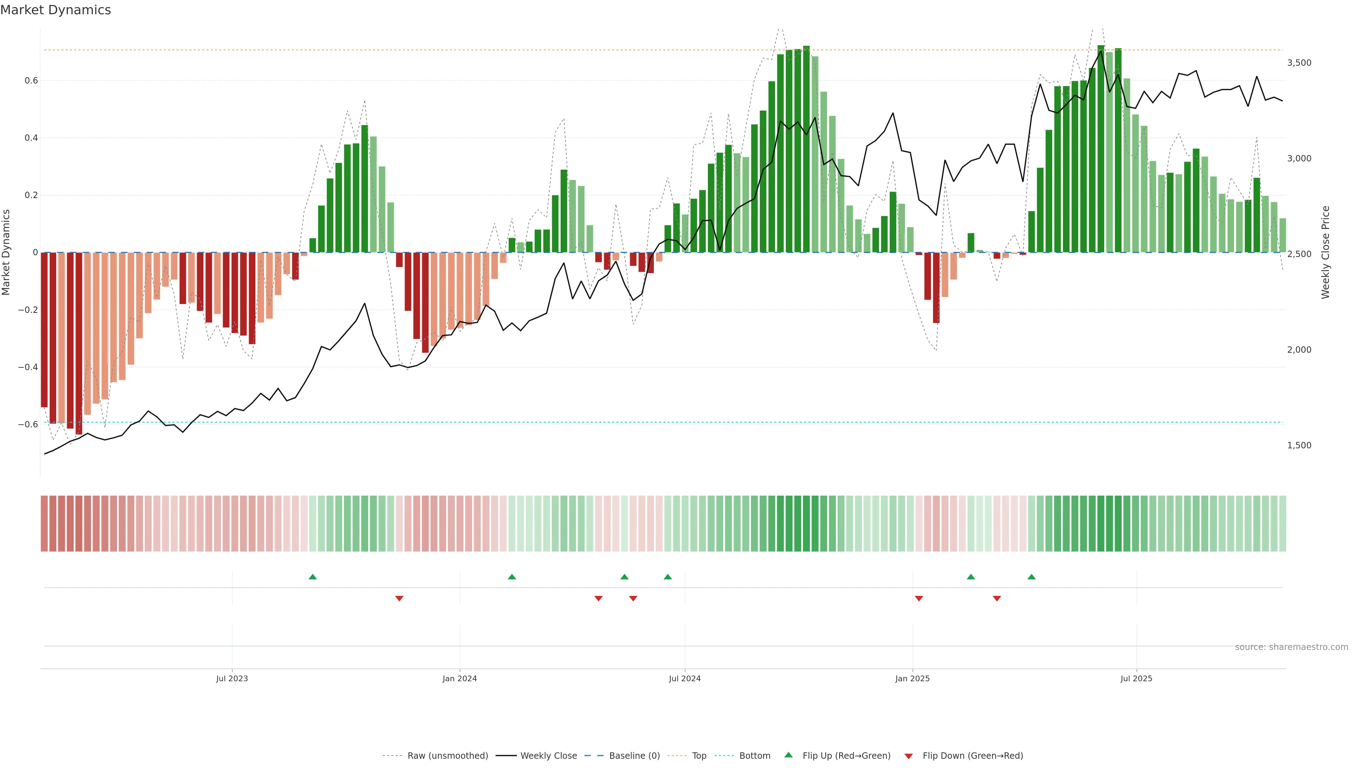Toggle the Bottom legend entry
Viewport: 1366px width, 768px height.
pos(755,756)
